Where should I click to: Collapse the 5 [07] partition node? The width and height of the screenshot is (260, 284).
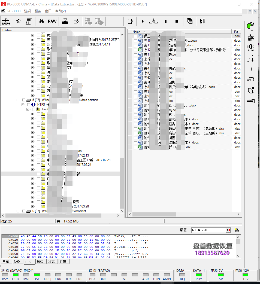[18, 100]
